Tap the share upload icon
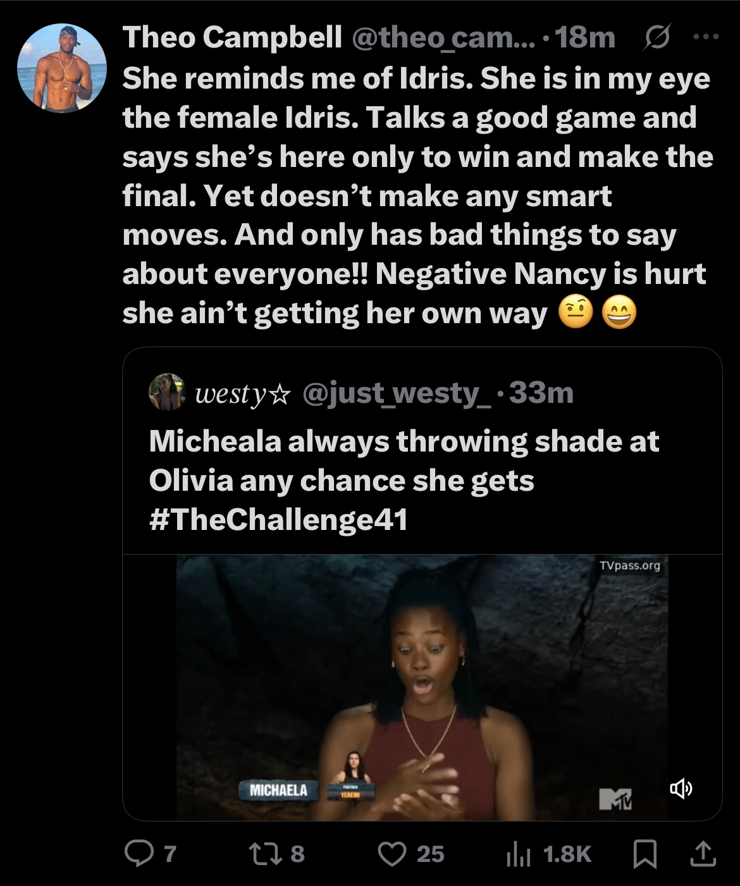Viewport: 740px width, 886px height. pyautogui.click(x=703, y=854)
